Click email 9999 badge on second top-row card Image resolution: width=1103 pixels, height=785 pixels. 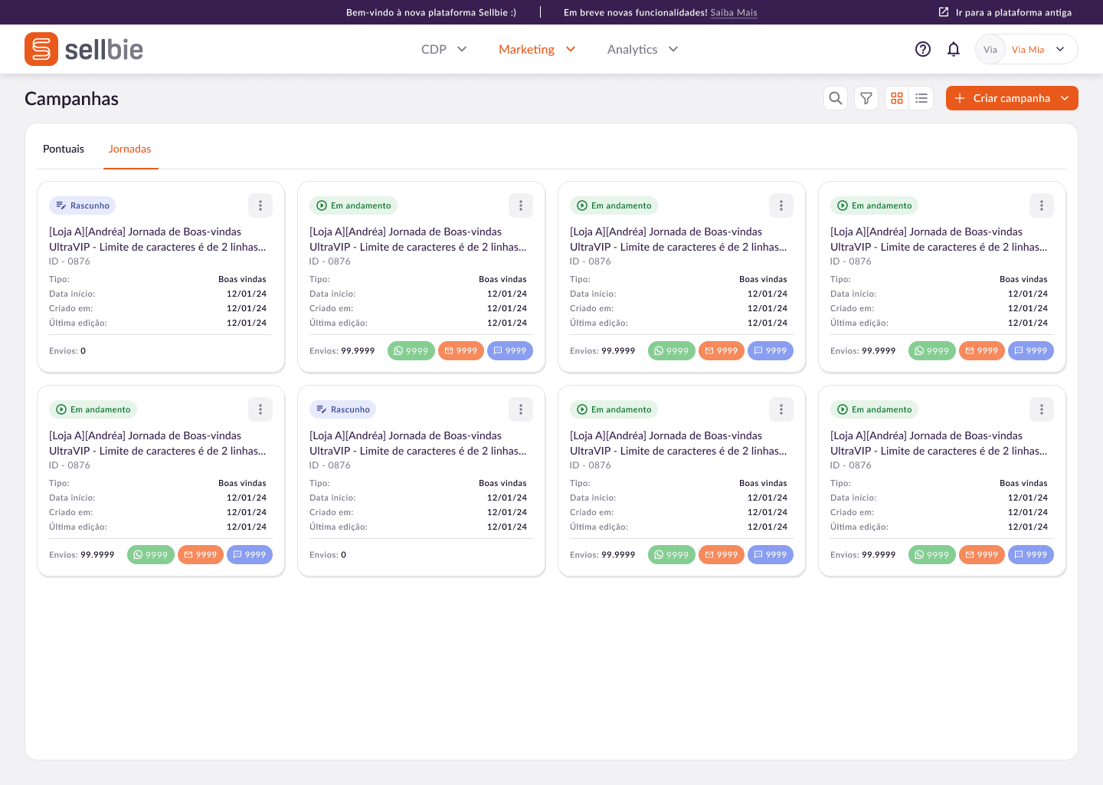coord(461,351)
